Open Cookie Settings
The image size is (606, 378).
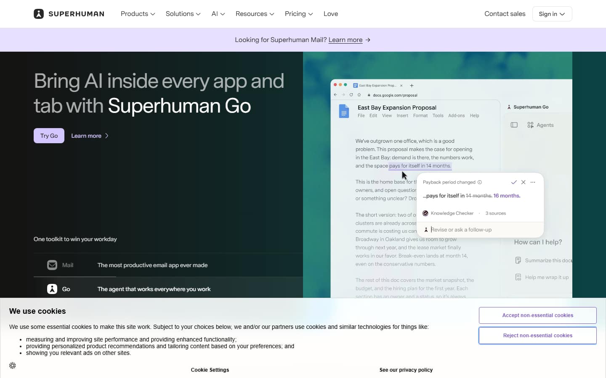pyautogui.click(x=210, y=370)
